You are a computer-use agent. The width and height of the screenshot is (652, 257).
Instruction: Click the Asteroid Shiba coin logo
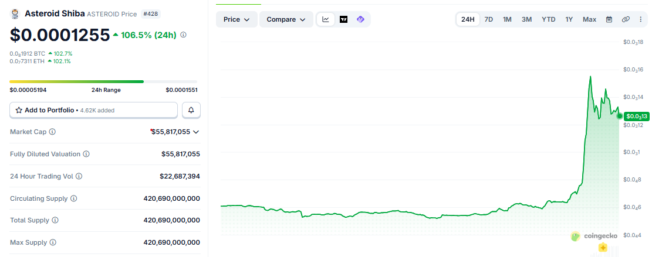[x=15, y=14]
